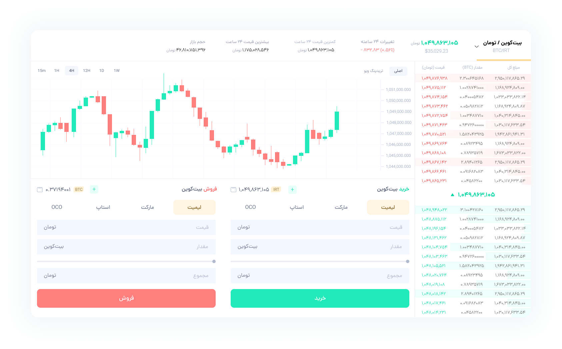
Task: Click the green خرید buy button
Action: tap(320, 298)
